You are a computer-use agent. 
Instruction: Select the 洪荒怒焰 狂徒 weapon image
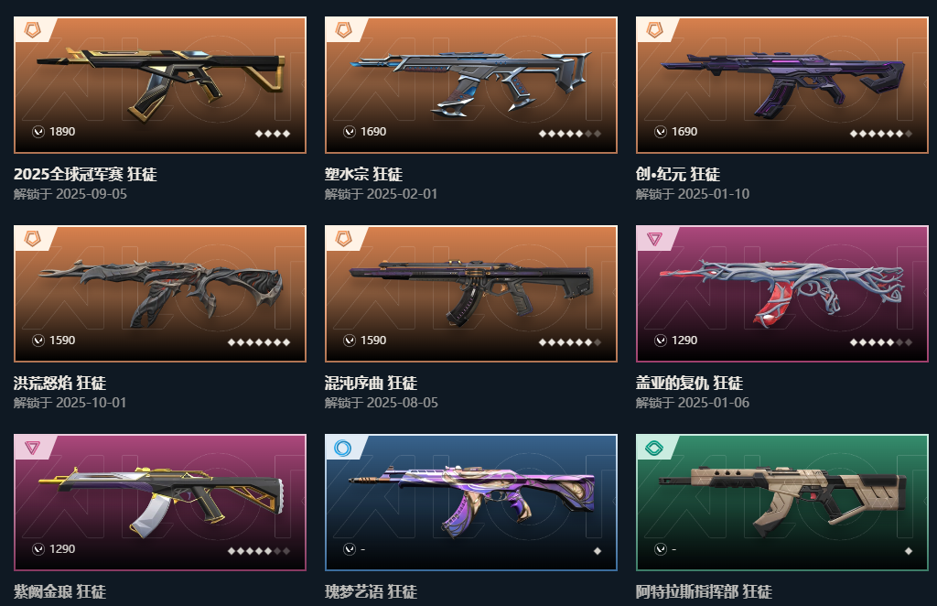point(160,294)
